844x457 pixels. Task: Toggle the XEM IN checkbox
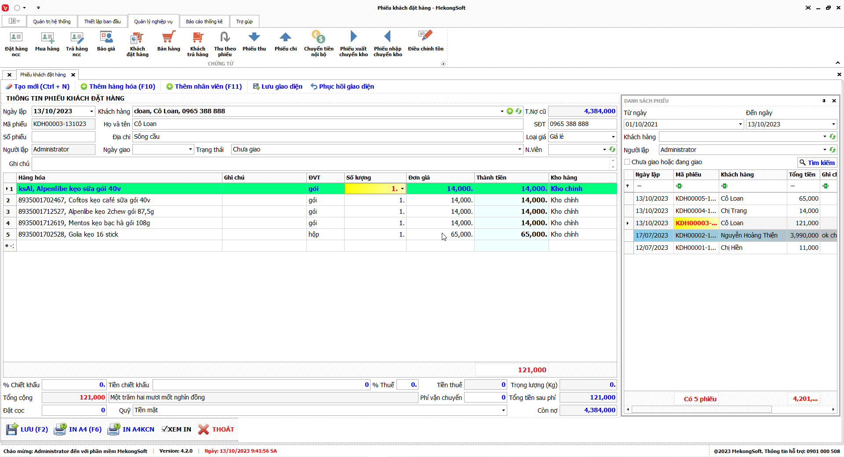[165, 429]
